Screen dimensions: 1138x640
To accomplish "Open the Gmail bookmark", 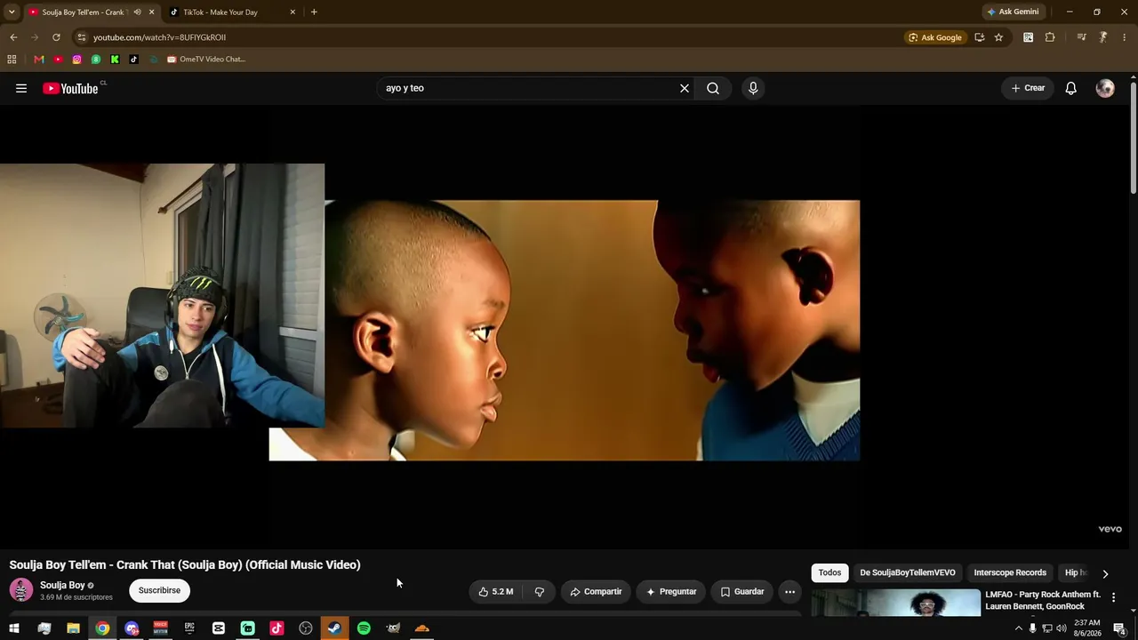I will pos(38,60).
